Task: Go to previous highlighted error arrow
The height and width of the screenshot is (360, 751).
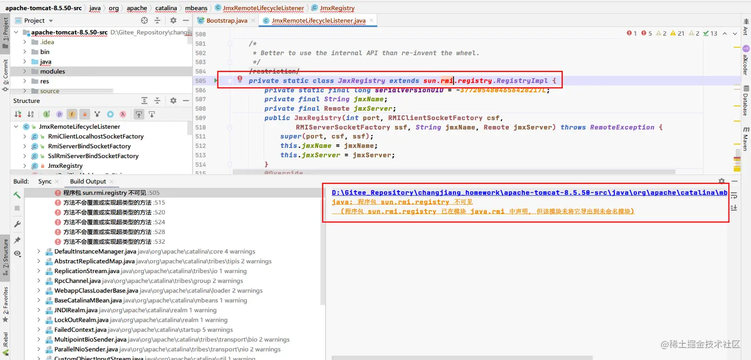Action: 725,33
